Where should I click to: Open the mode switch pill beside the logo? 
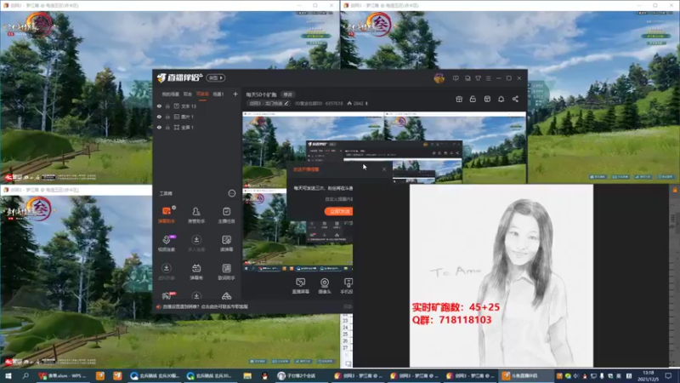(x=216, y=77)
